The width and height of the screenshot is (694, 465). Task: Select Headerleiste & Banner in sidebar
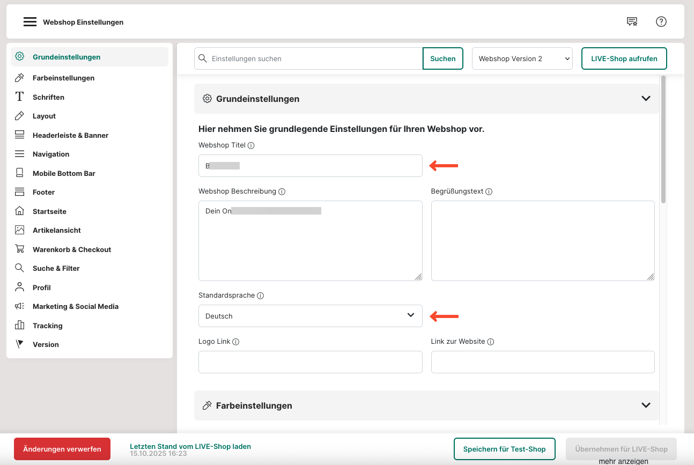tap(70, 135)
